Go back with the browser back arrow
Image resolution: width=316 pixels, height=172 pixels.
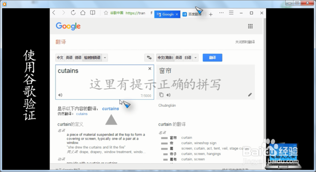(54, 13)
